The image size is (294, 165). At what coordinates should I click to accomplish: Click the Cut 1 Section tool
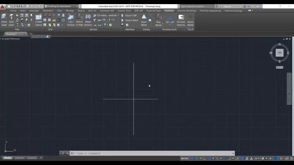pyautogui.click(x=71, y=20)
